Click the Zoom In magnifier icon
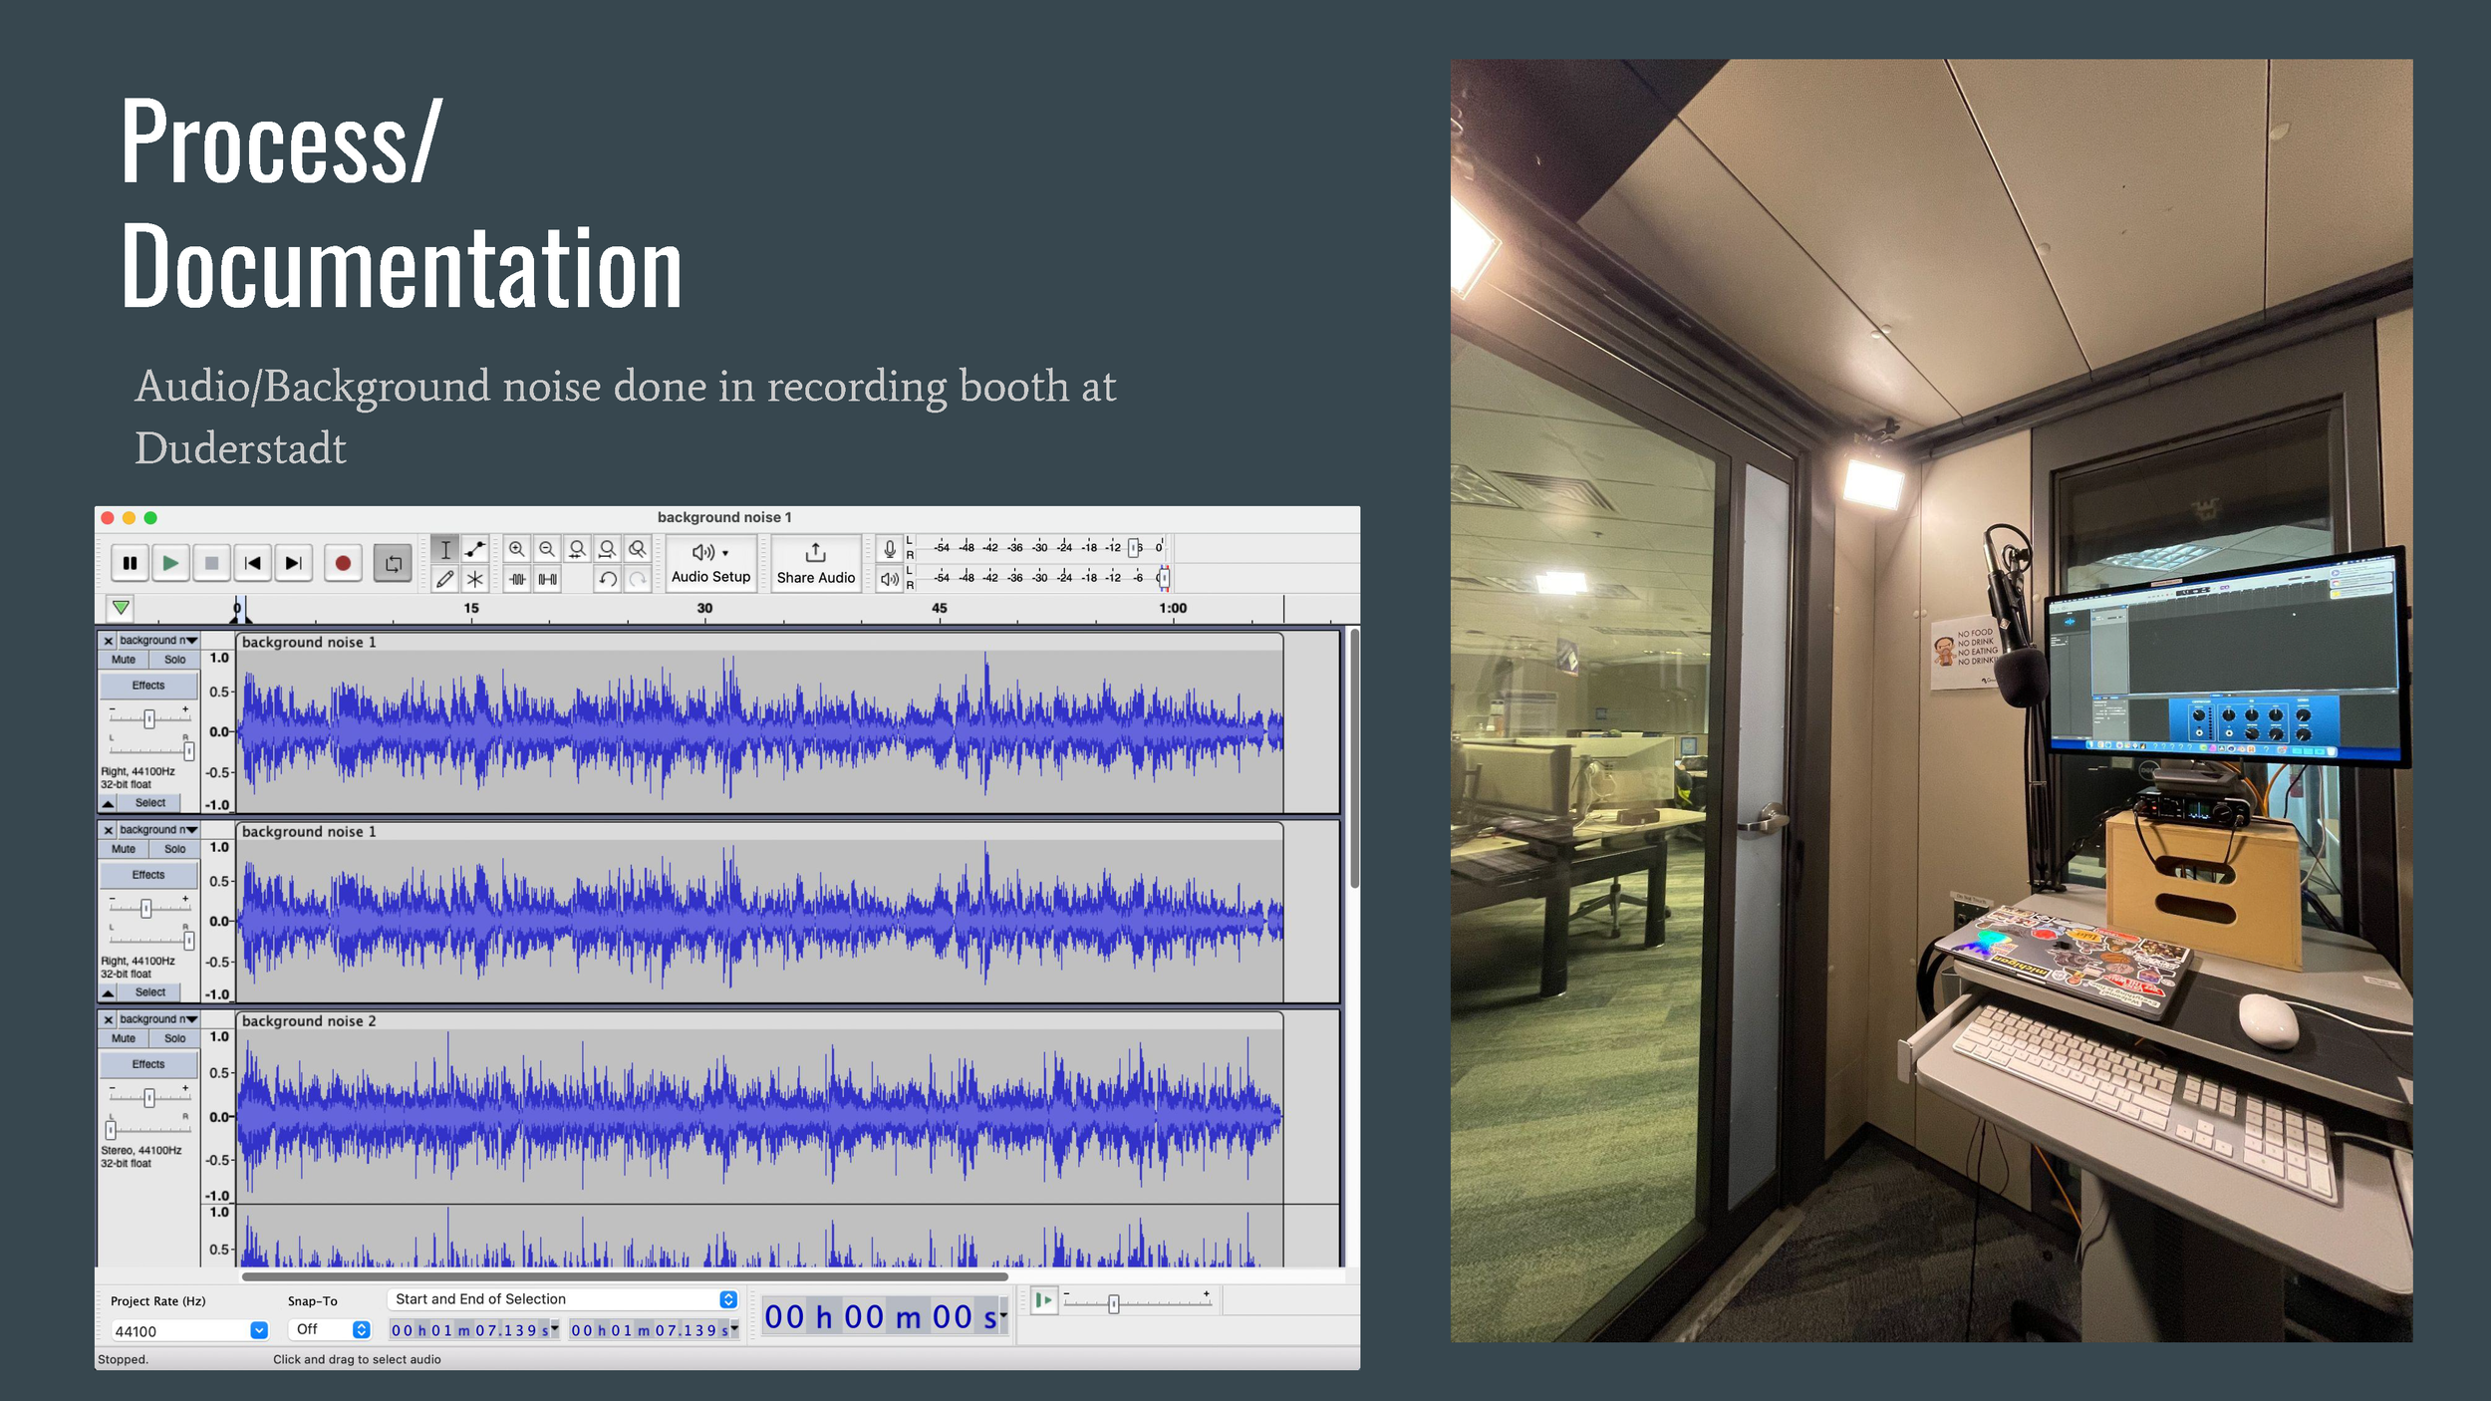The width and height of the screenshot is (2491, 1401). [516, 549]
